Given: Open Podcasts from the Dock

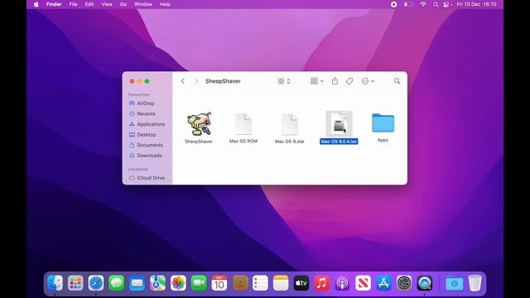Looking at the screenshot, I should point(342,283).
